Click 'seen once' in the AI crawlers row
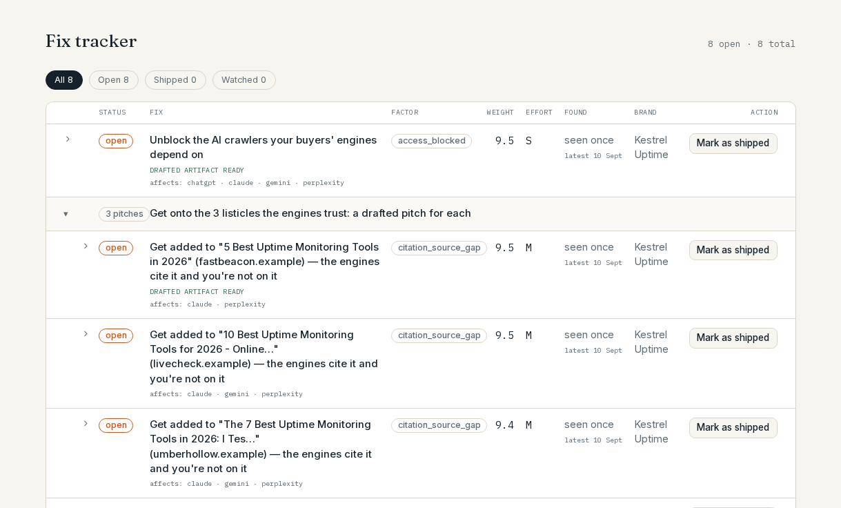 coord(589,140)
